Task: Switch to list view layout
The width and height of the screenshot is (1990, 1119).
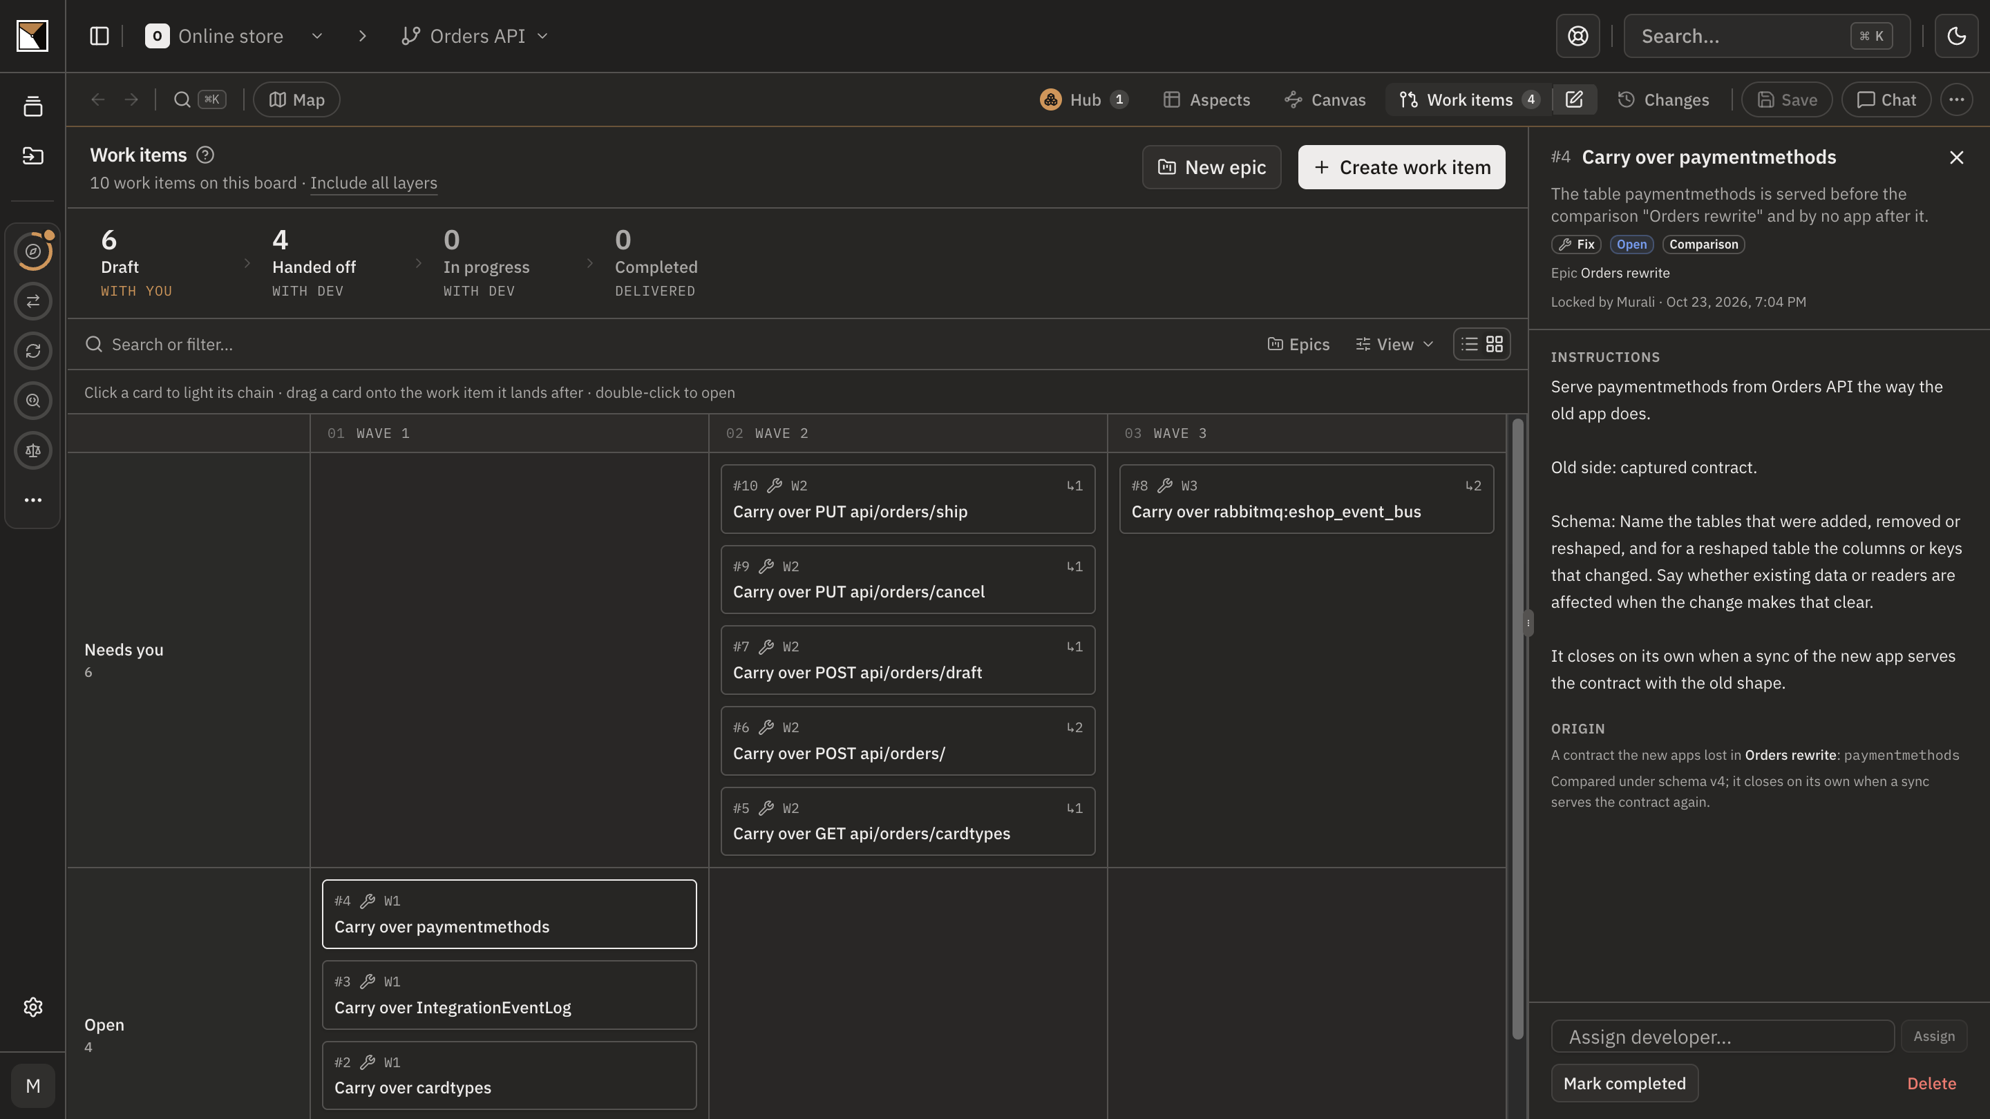Action: click(1469, 345)
